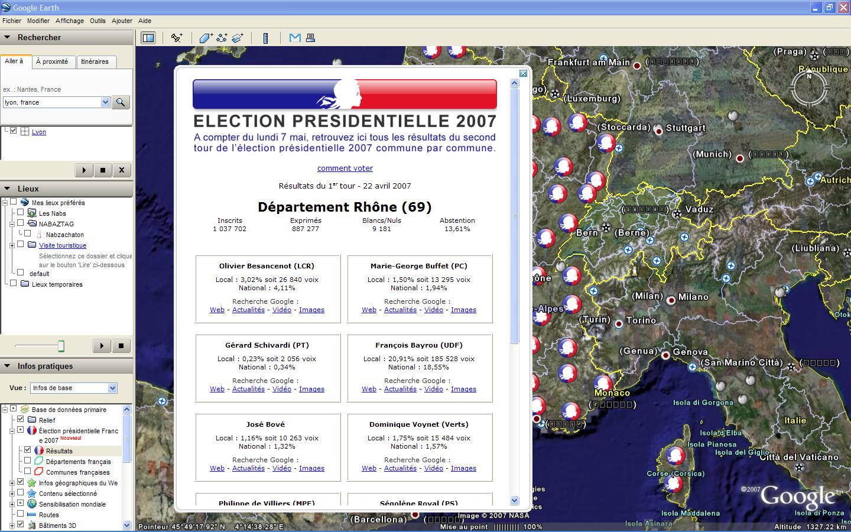Check the Lieux temporaires checkbox
Viewport: 851px width, 532px height.
pos(13,284)
